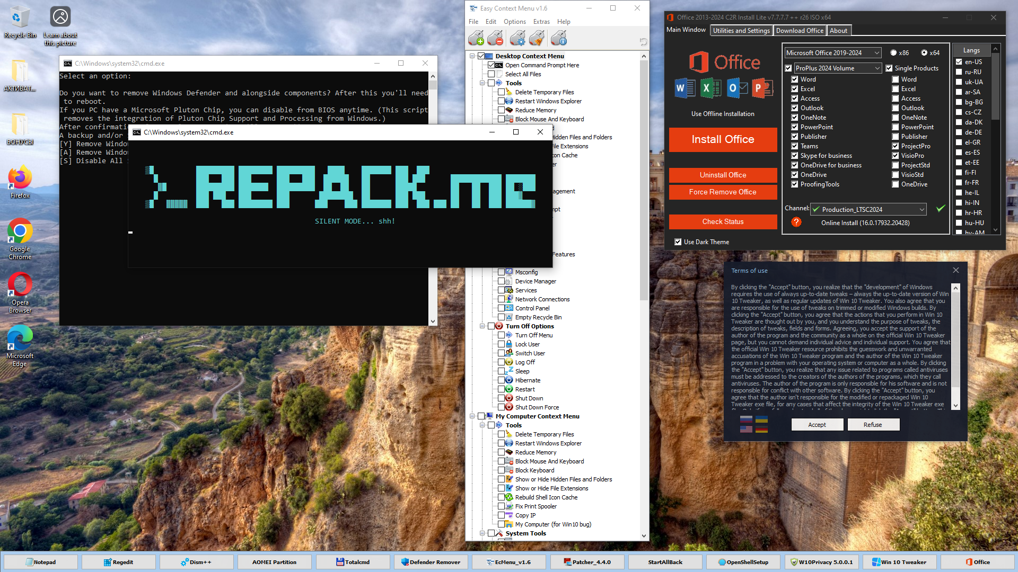Click Regedit in the bottom bar
Viewport: 1018px width, 572px height.
(x=118, y=562)
